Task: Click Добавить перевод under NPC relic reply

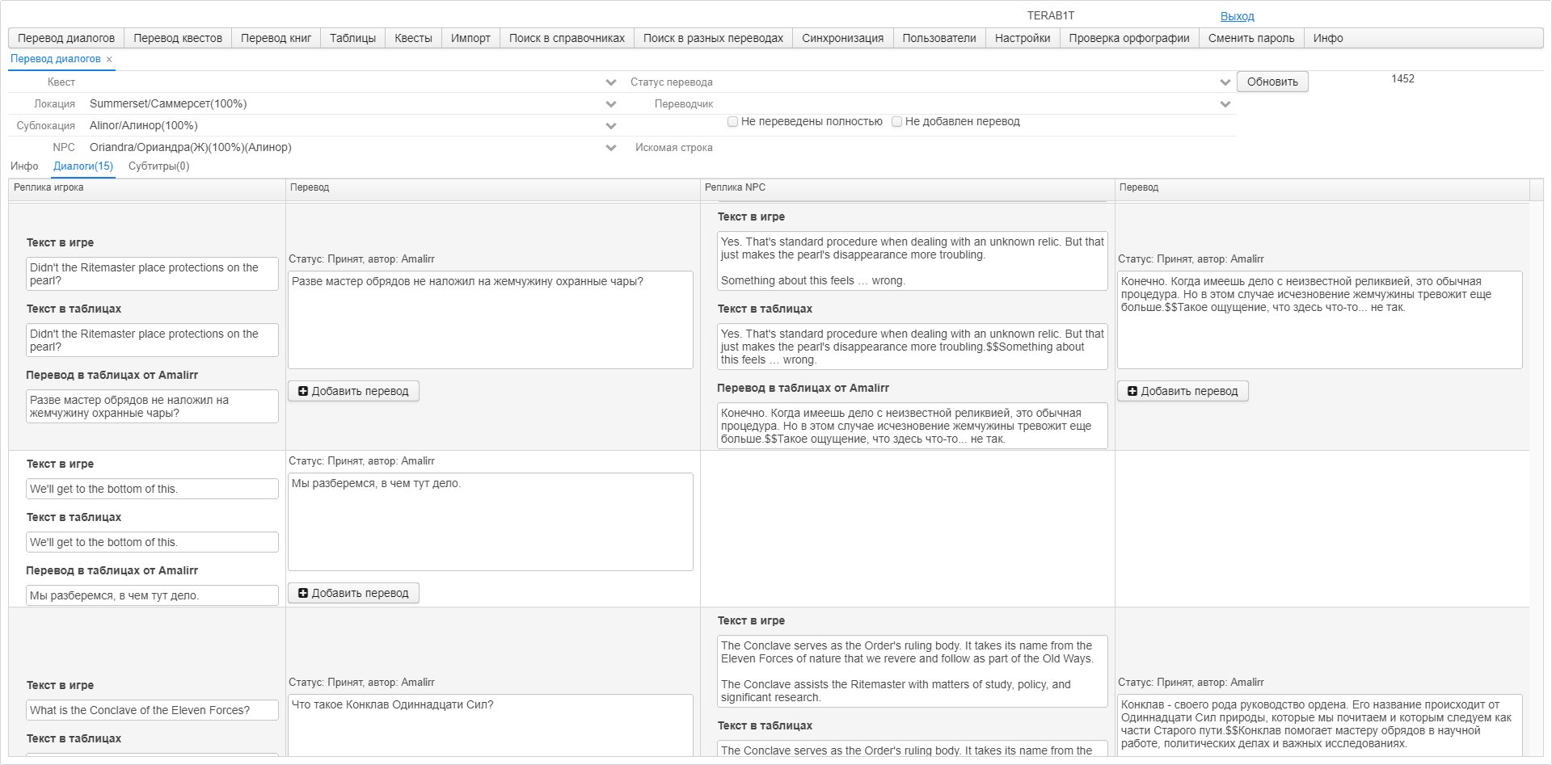Action: click(x=1183, y=391)
